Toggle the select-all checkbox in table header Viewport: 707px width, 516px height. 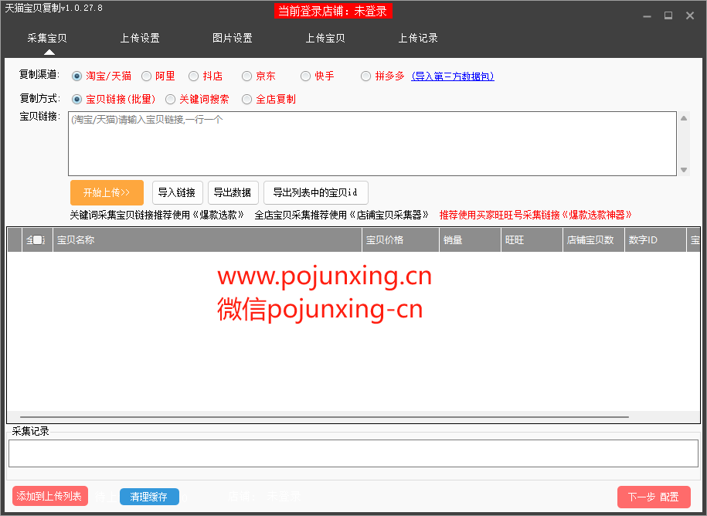point(37,239)
